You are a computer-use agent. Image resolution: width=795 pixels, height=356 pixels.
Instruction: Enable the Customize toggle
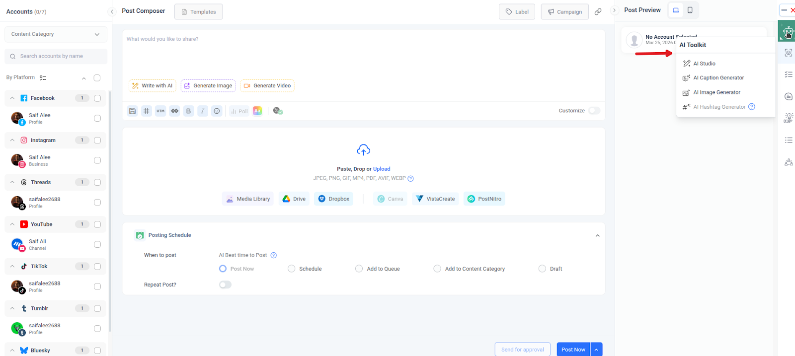tap(594, 111)
